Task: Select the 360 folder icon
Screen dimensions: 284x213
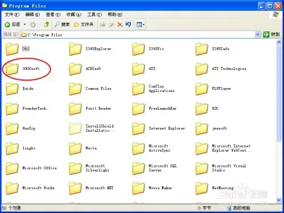Action: 12,49
